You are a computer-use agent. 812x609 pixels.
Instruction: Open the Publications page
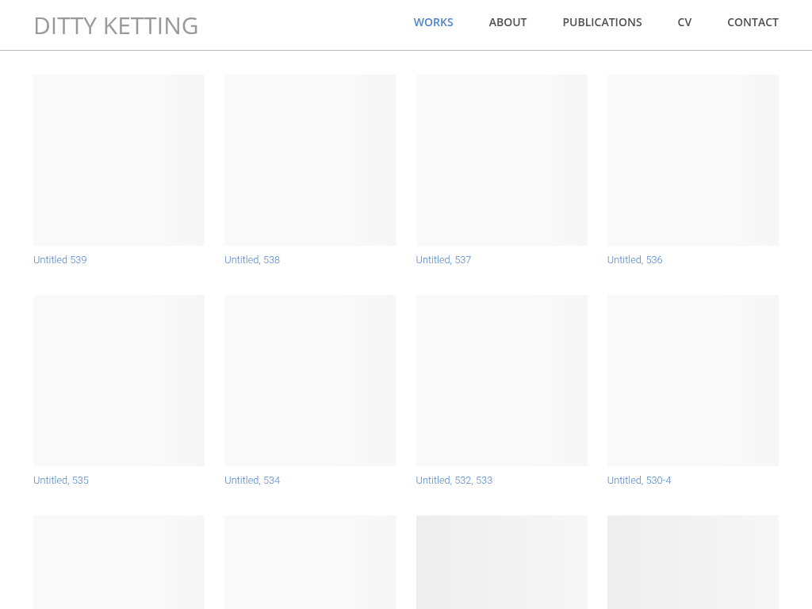(x=602, y=22)
